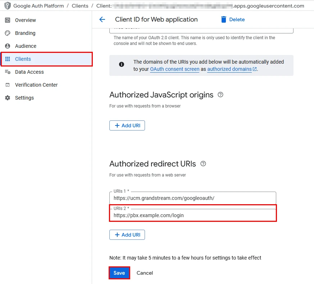Click the info circle icon in the notice
The image size is (314, 284).
122,64
